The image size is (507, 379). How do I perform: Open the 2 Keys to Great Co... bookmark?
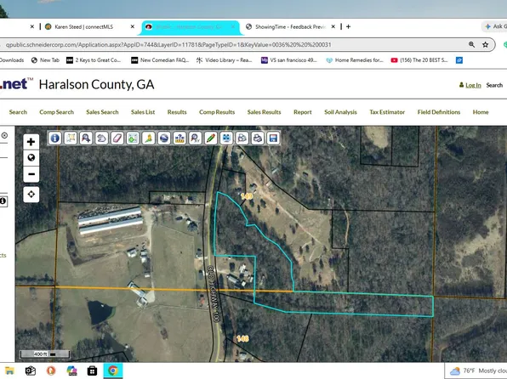coord(94,60)
